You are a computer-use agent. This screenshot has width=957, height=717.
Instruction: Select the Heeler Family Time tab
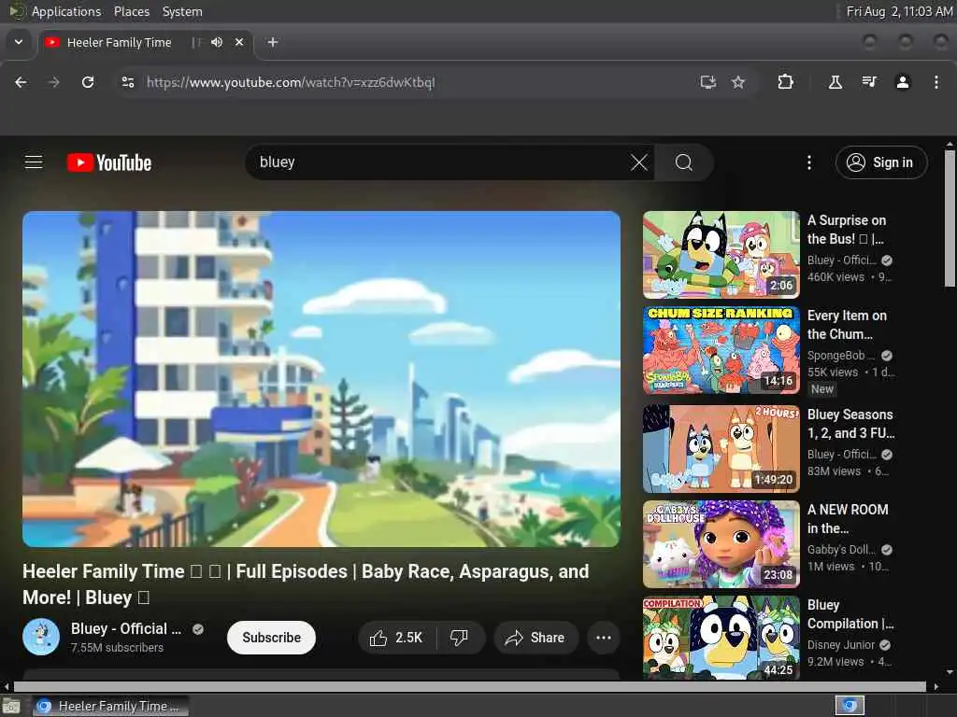click(120, 42)
